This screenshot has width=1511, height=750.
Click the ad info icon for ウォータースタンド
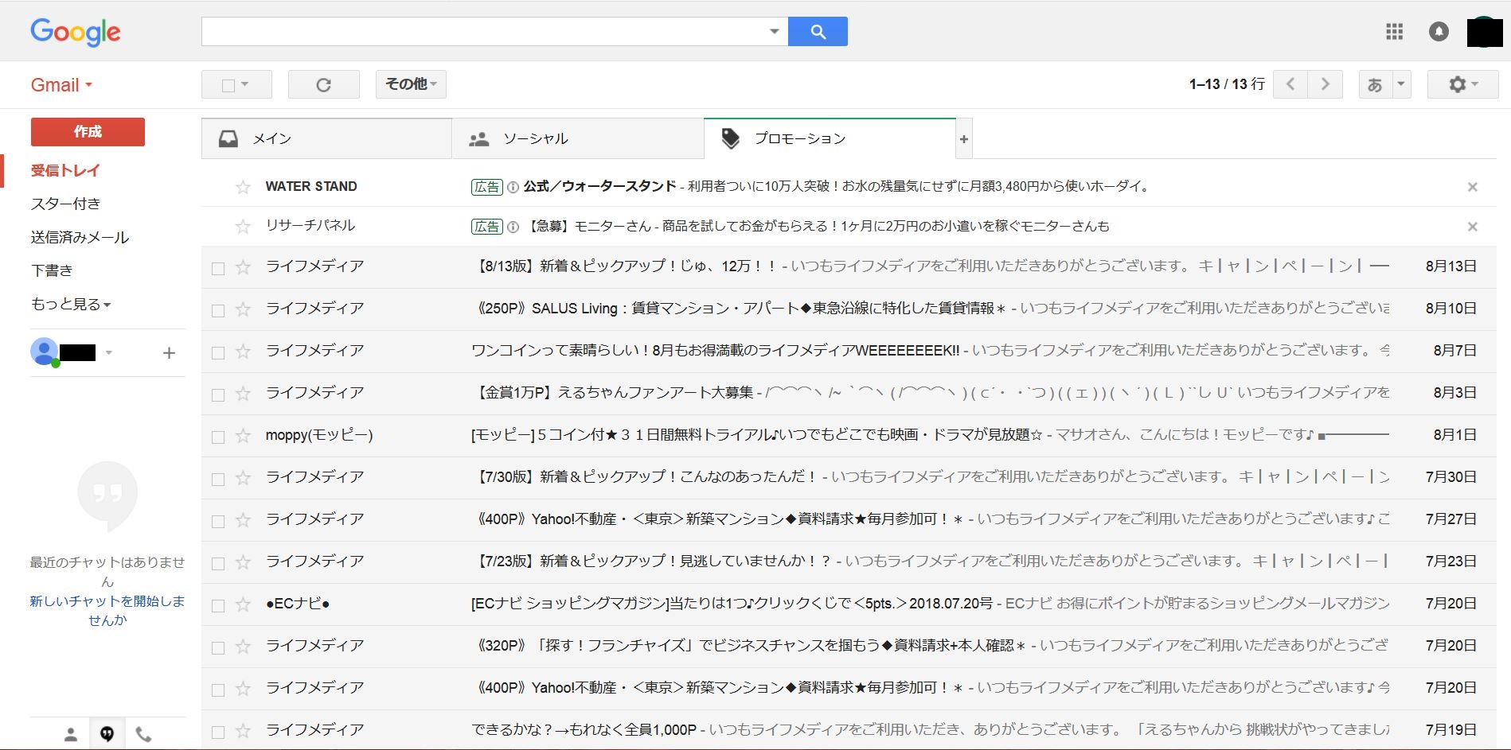pos(513,187)
